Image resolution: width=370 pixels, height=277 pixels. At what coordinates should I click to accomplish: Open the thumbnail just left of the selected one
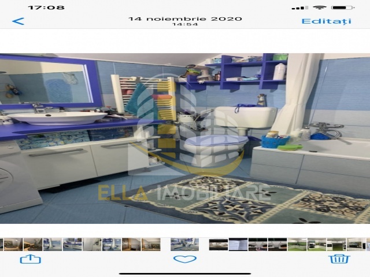click(151, 244)
